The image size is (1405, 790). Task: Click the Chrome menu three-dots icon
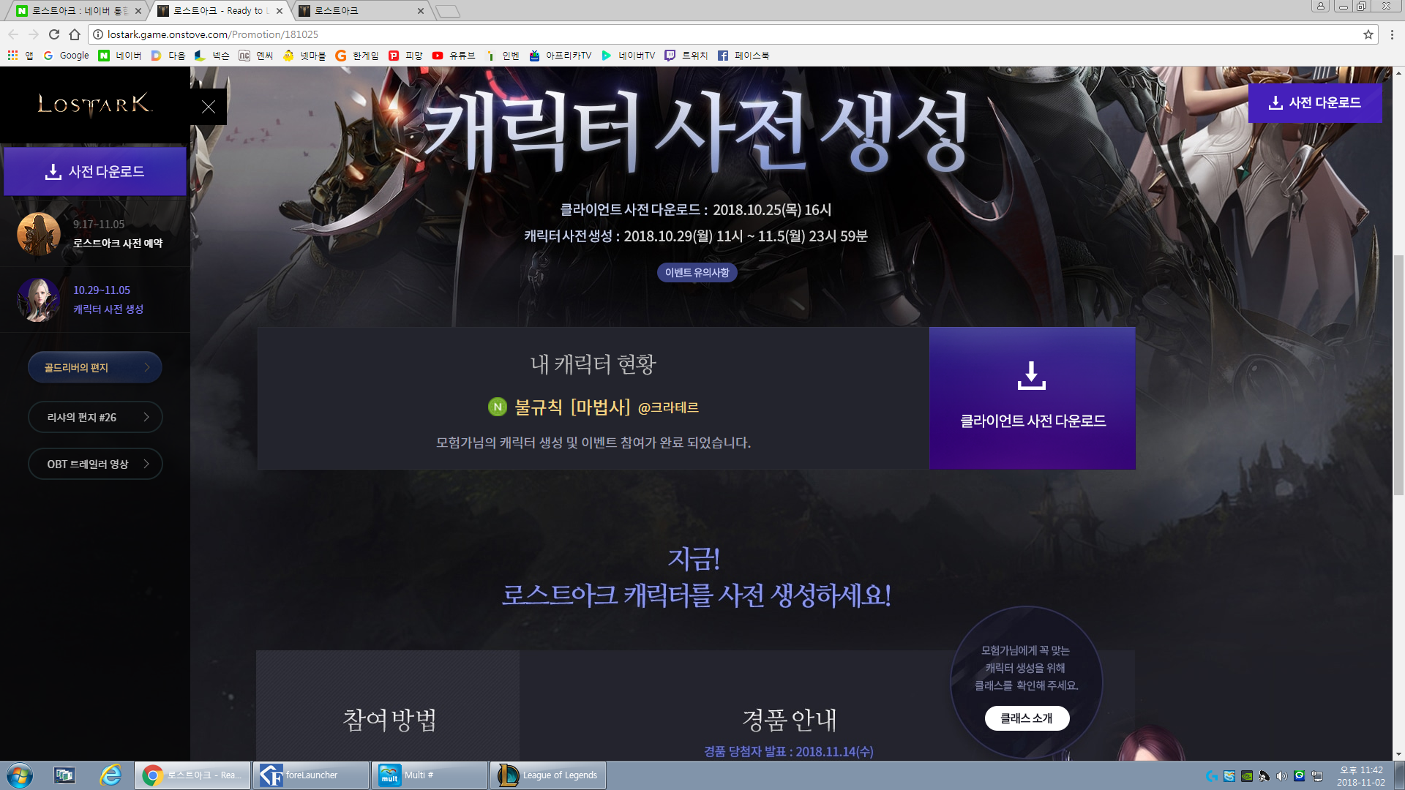pos(1392,34)
